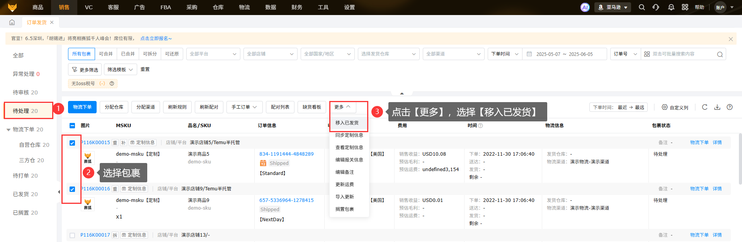Click the download export icon

tap(717, 107)
